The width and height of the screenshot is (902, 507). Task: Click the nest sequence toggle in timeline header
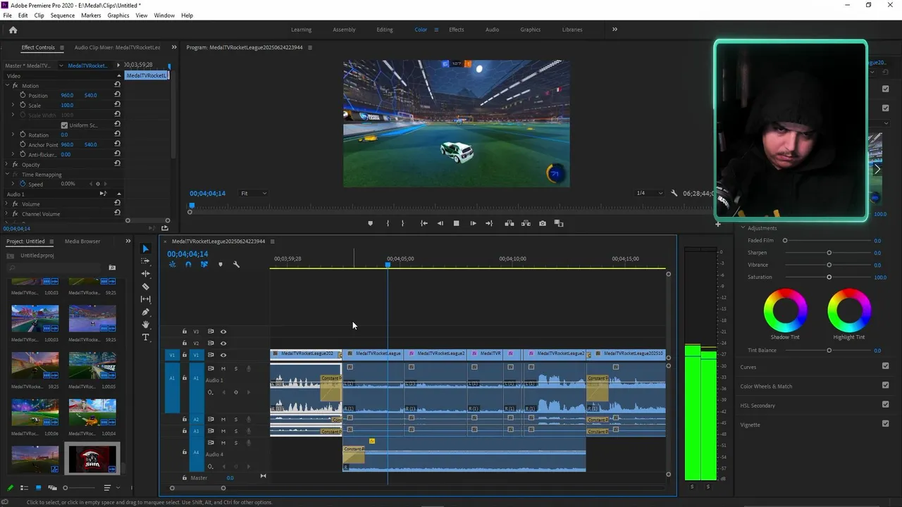click(172, 264)
